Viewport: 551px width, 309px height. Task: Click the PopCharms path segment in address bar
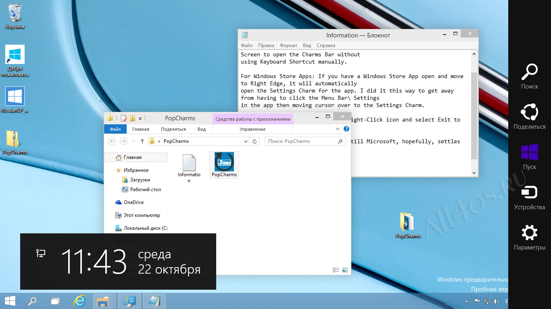coord(176,141)
